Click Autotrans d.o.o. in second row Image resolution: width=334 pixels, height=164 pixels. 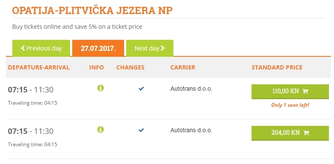pyautogui.click(x=191, y=130)
